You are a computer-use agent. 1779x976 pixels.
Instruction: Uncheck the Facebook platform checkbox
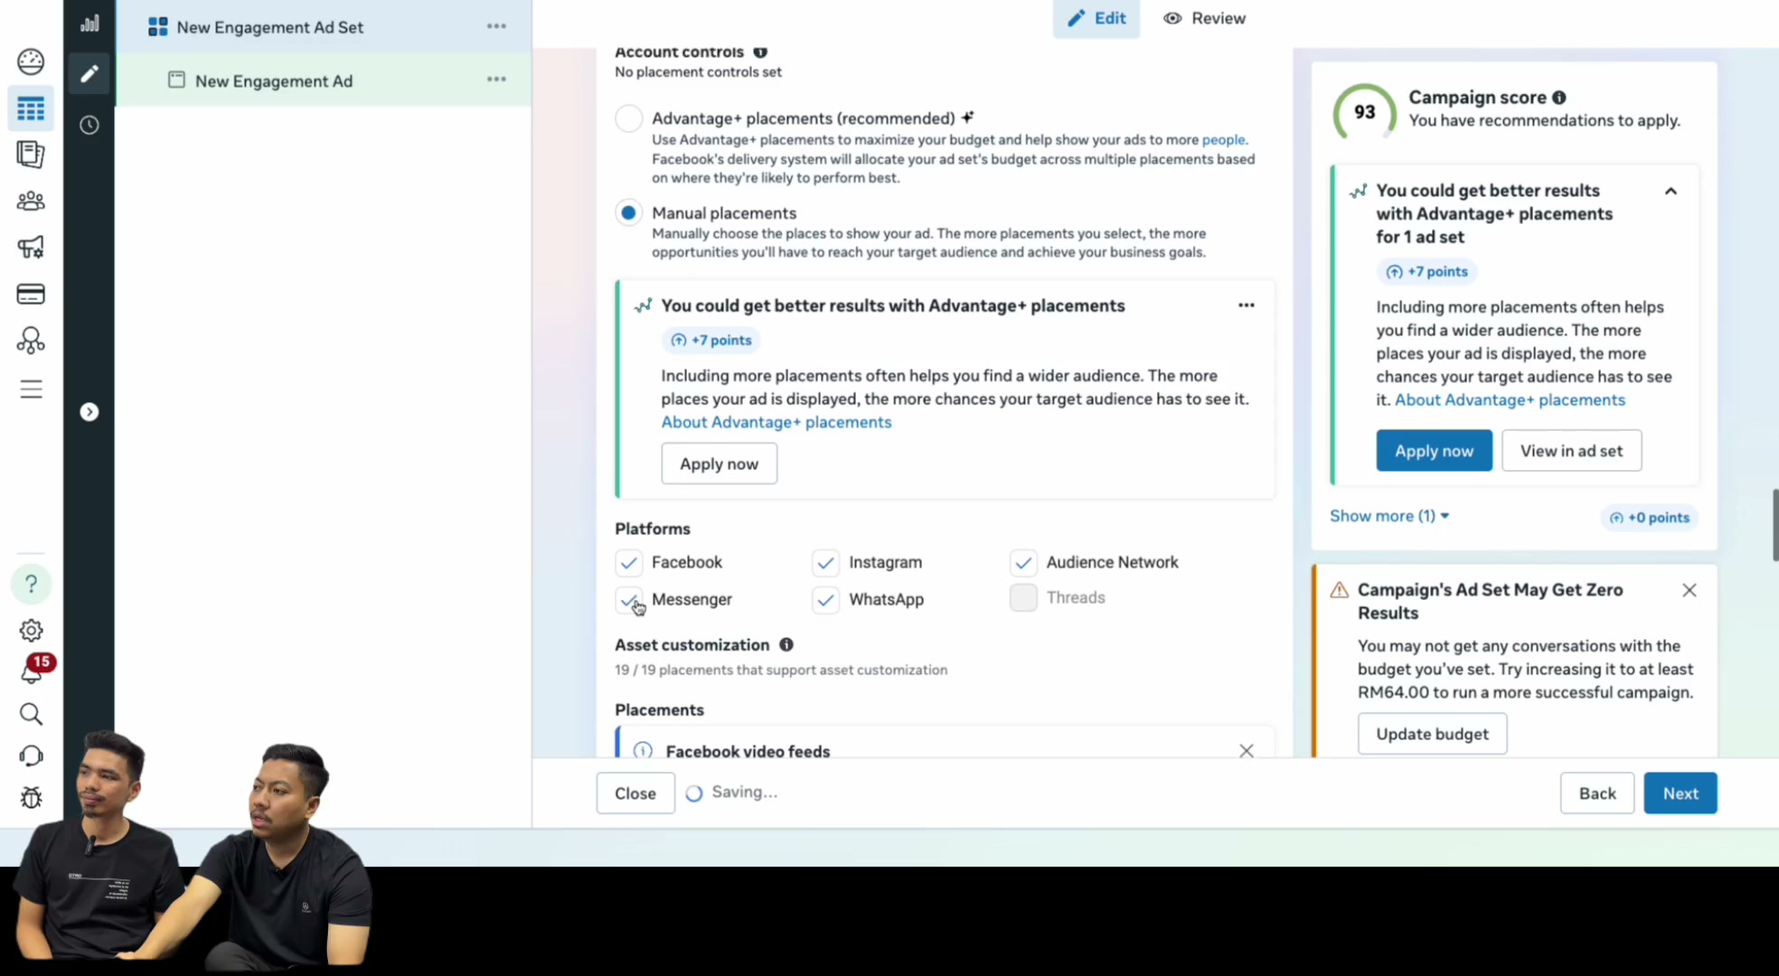point(628,562)
